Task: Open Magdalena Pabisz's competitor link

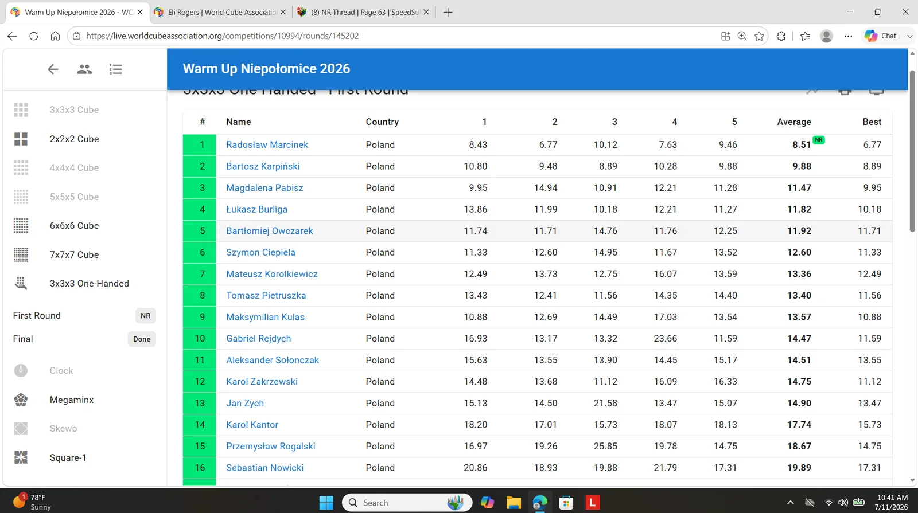Action: pyautogui.click(x=264, y=187)
